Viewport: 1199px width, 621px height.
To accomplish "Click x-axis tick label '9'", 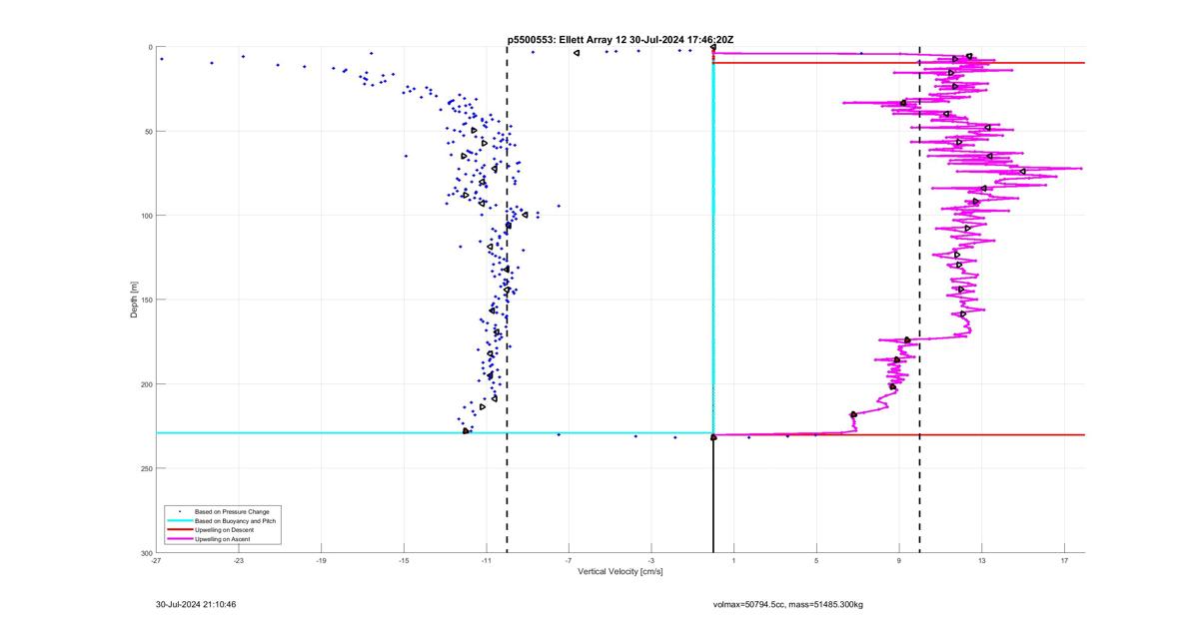I will point(899,561).
